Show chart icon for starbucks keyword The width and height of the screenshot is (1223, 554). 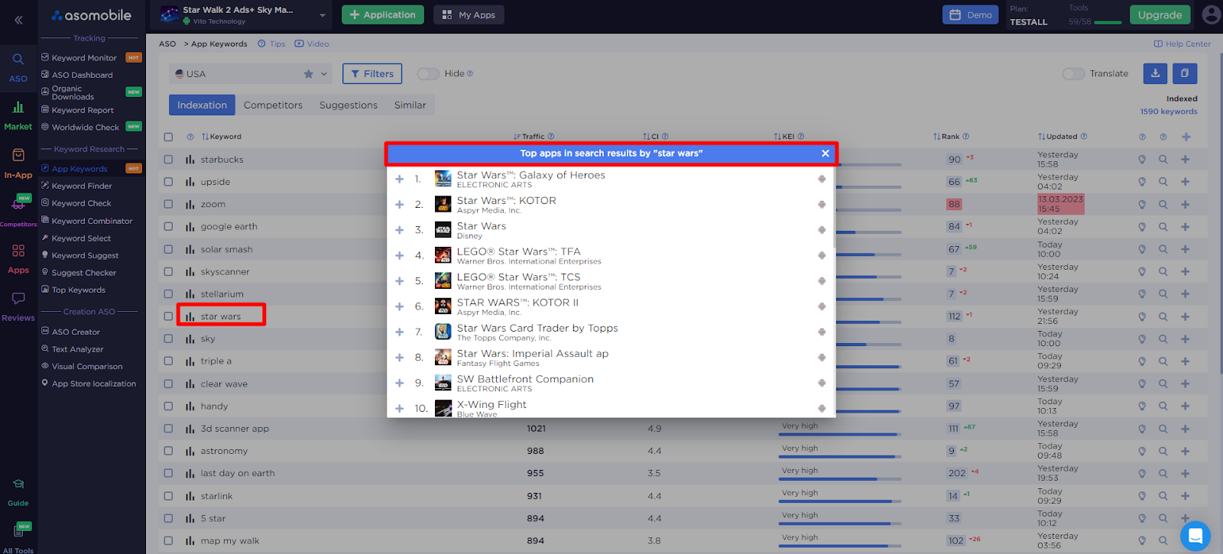click(x=190, y=160)
